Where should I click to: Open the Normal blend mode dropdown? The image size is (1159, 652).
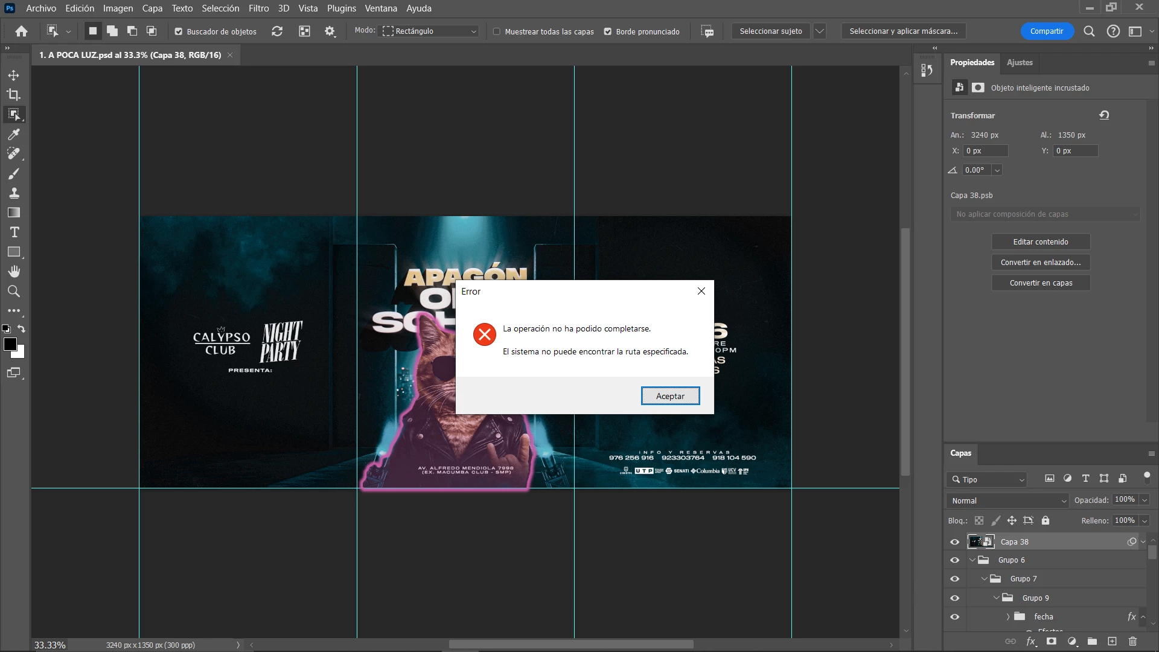click(x=1008, y=500)
